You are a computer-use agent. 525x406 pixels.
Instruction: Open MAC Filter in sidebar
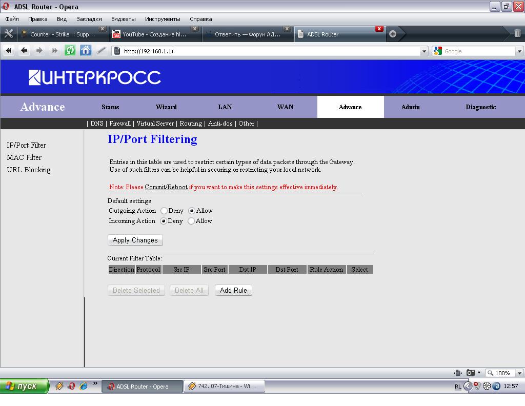click(x=24, y=157)
